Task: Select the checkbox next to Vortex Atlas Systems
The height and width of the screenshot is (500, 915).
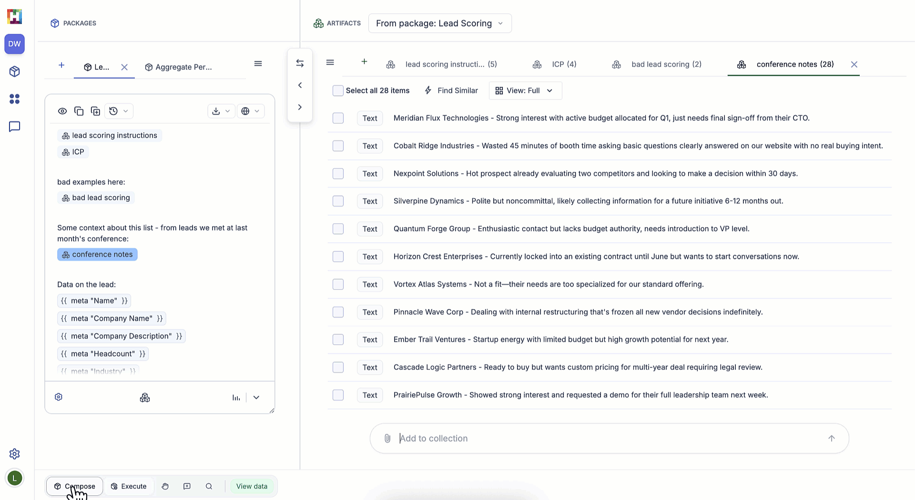Action: (x=338, y=284)
